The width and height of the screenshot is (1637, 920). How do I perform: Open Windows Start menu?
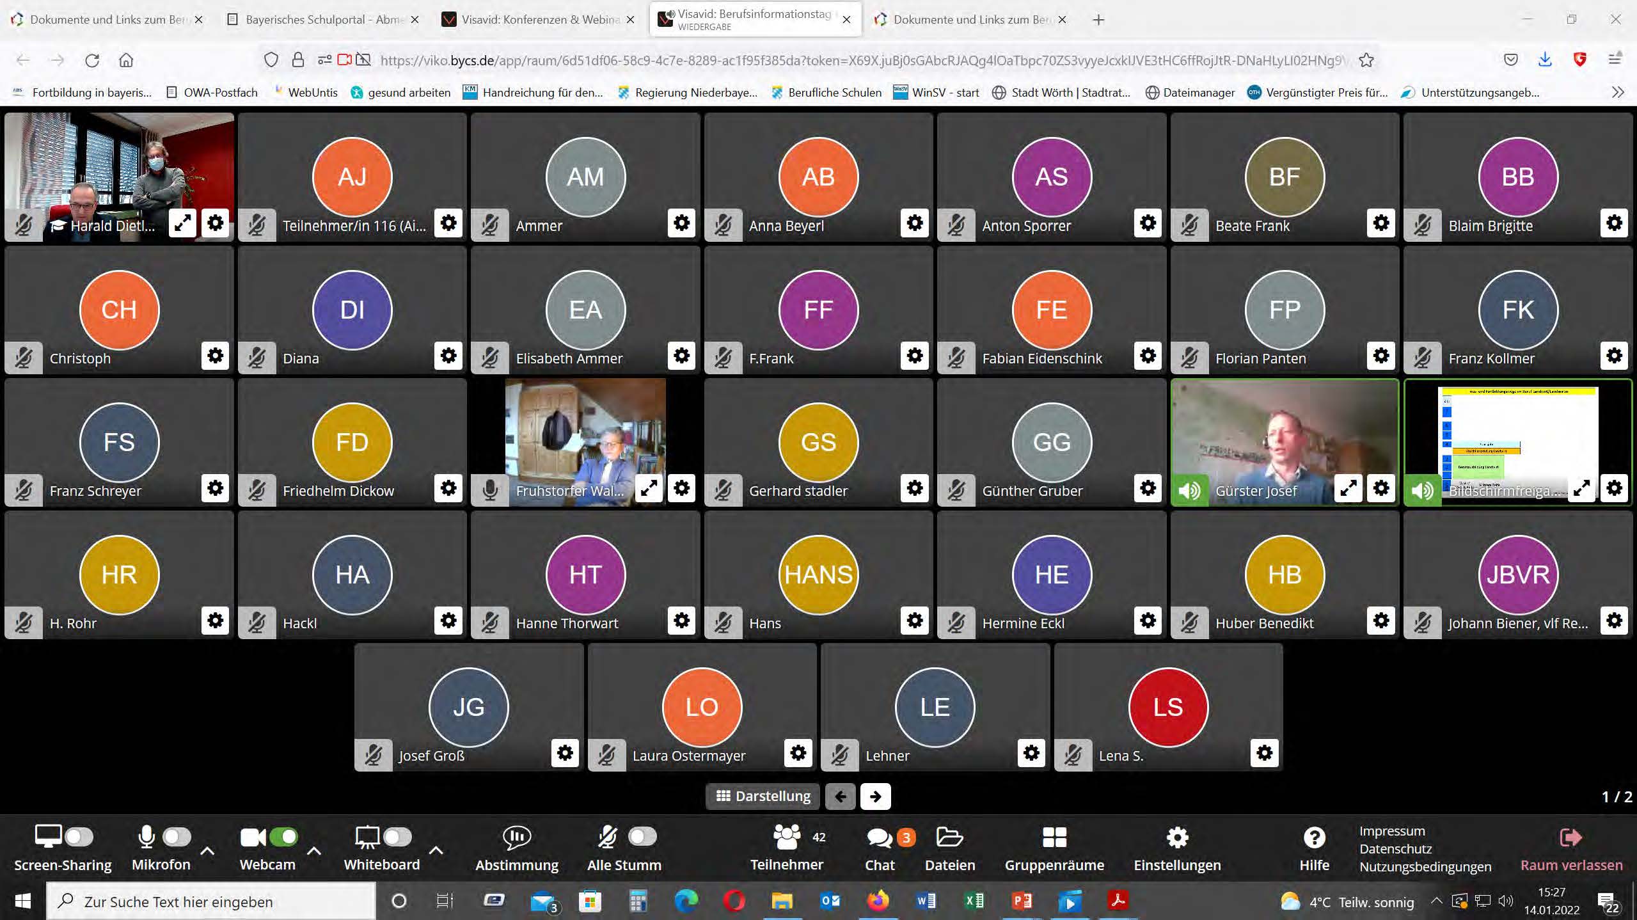23,901
